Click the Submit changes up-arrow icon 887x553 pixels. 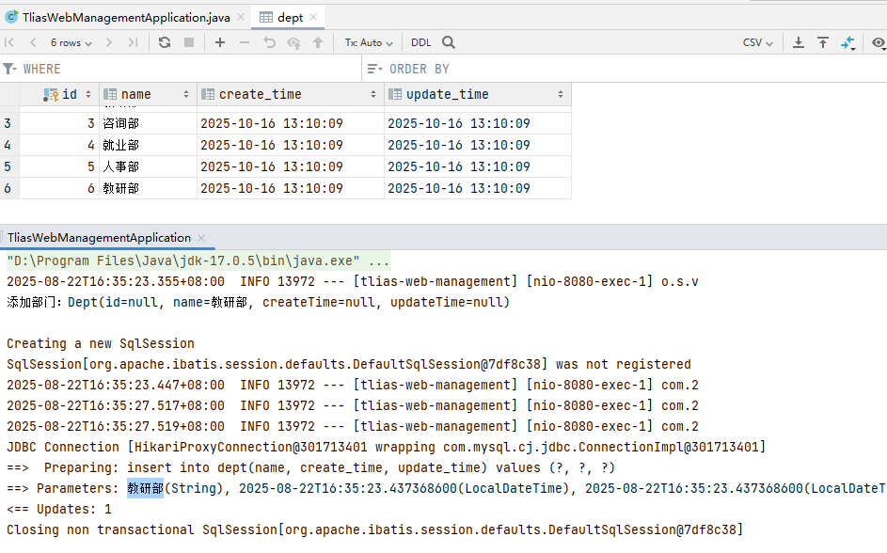click(x=318, y=42)
